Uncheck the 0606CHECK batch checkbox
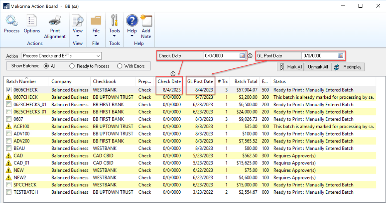The image size is (386, 203). pyautogui.click(x=9, y=90)
